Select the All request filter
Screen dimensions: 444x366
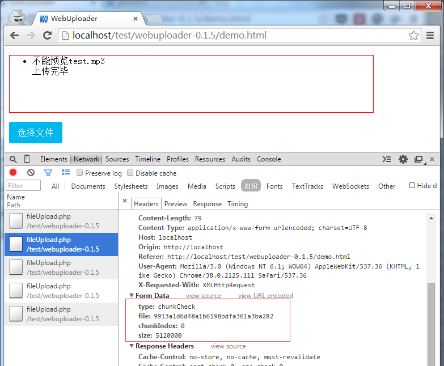55,186
